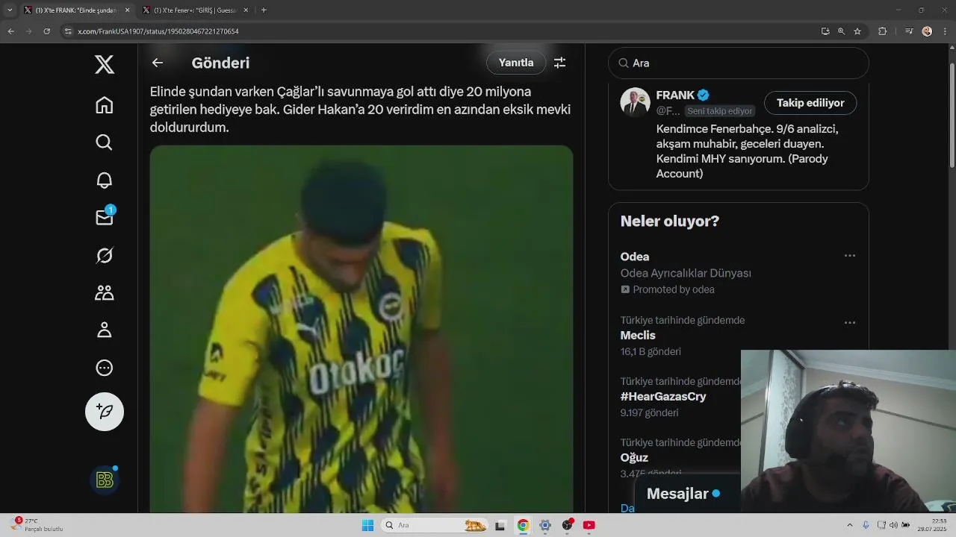This screenshot has width=956, height=537.
Task: Open the X home logo
Action: pyautogui.click(x=105, y=64)
